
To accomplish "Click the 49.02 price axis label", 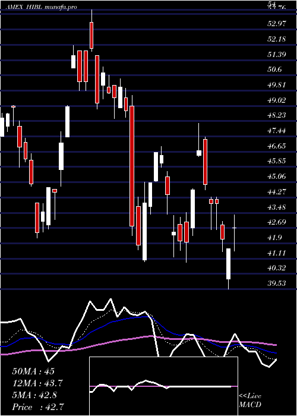I will 277,100.
